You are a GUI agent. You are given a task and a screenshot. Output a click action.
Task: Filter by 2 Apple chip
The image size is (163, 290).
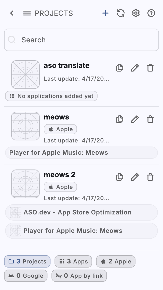[x=116, y=261]
